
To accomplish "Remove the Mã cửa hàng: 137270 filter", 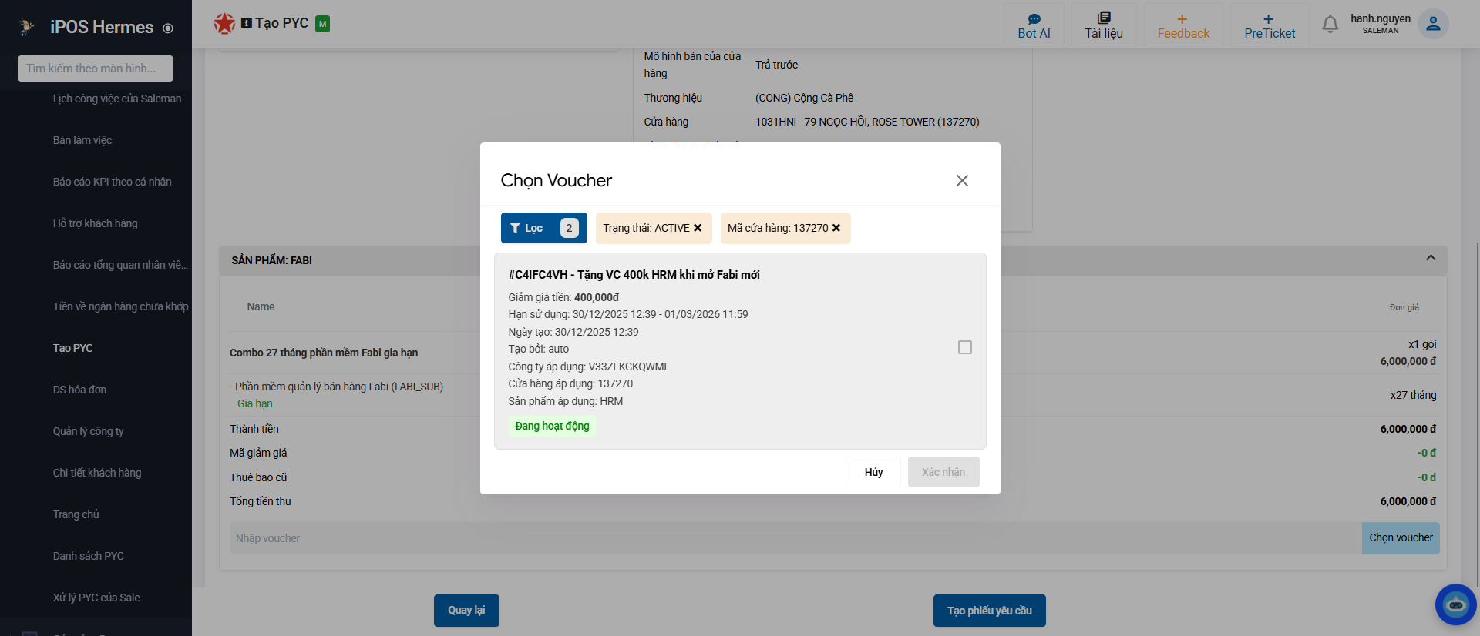I will (x=836, y=228).
